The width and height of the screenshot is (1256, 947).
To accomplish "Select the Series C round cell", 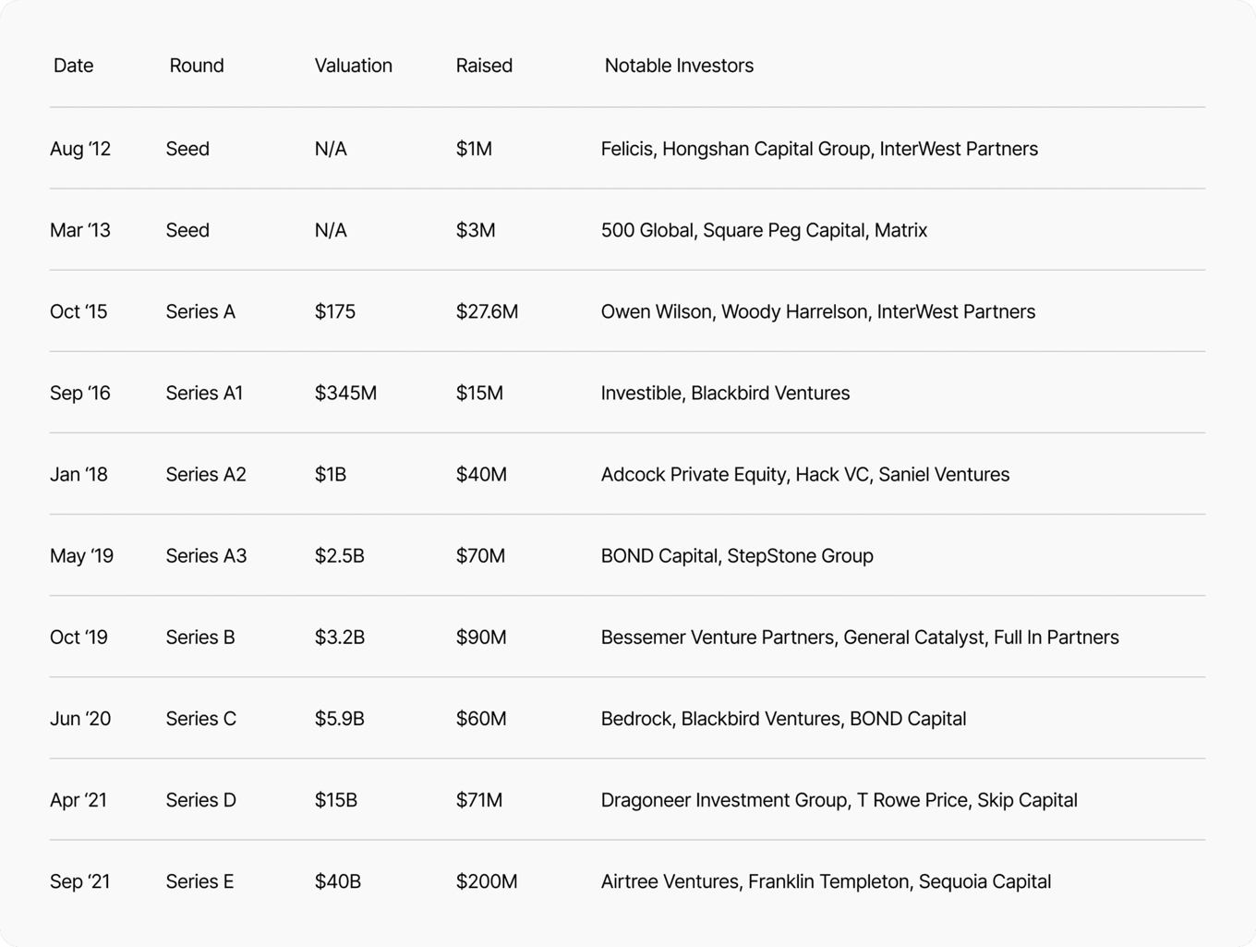I will (201, 718).
